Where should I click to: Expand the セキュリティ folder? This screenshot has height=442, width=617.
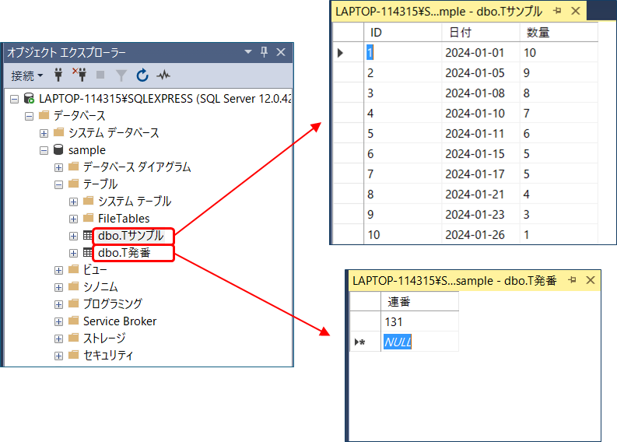tap(58, 356)
